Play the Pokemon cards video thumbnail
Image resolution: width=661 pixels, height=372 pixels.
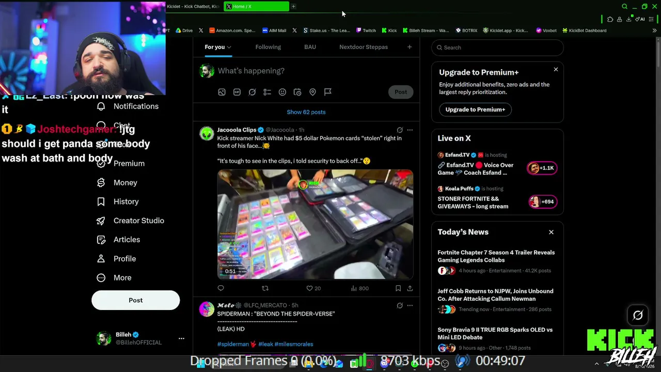tap(315, 224)
